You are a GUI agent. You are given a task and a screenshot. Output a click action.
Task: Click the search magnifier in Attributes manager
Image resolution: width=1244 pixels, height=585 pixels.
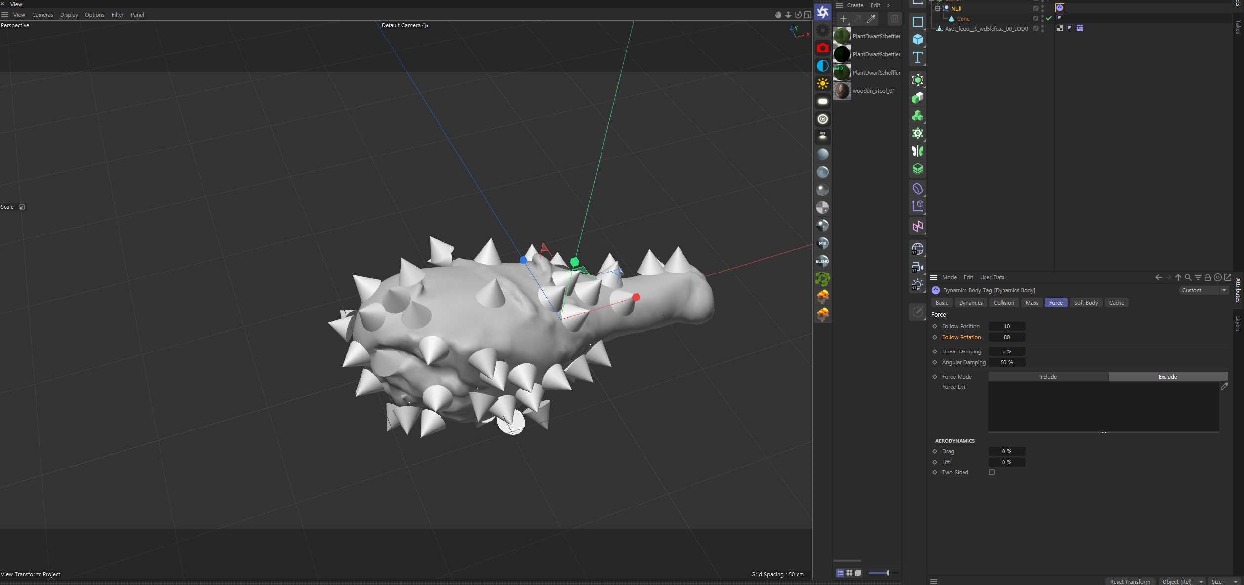[1188, 277]
